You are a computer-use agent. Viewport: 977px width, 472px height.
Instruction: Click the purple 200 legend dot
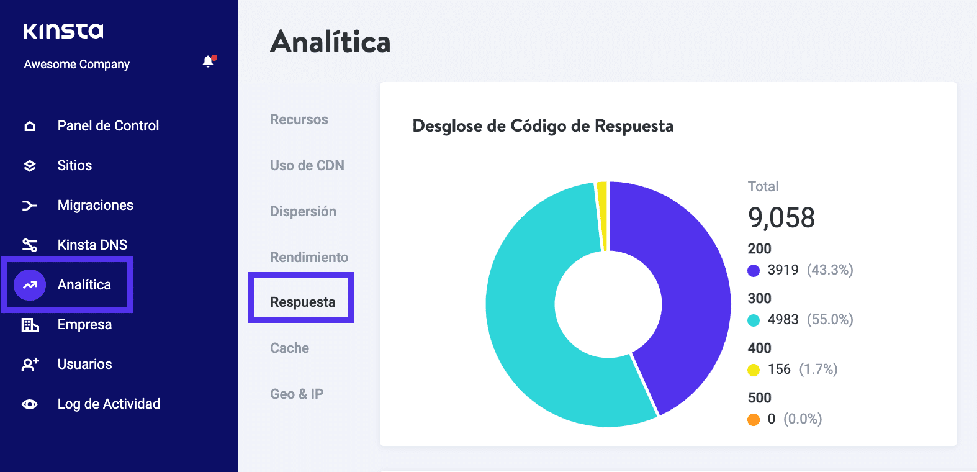coord(754,271)
